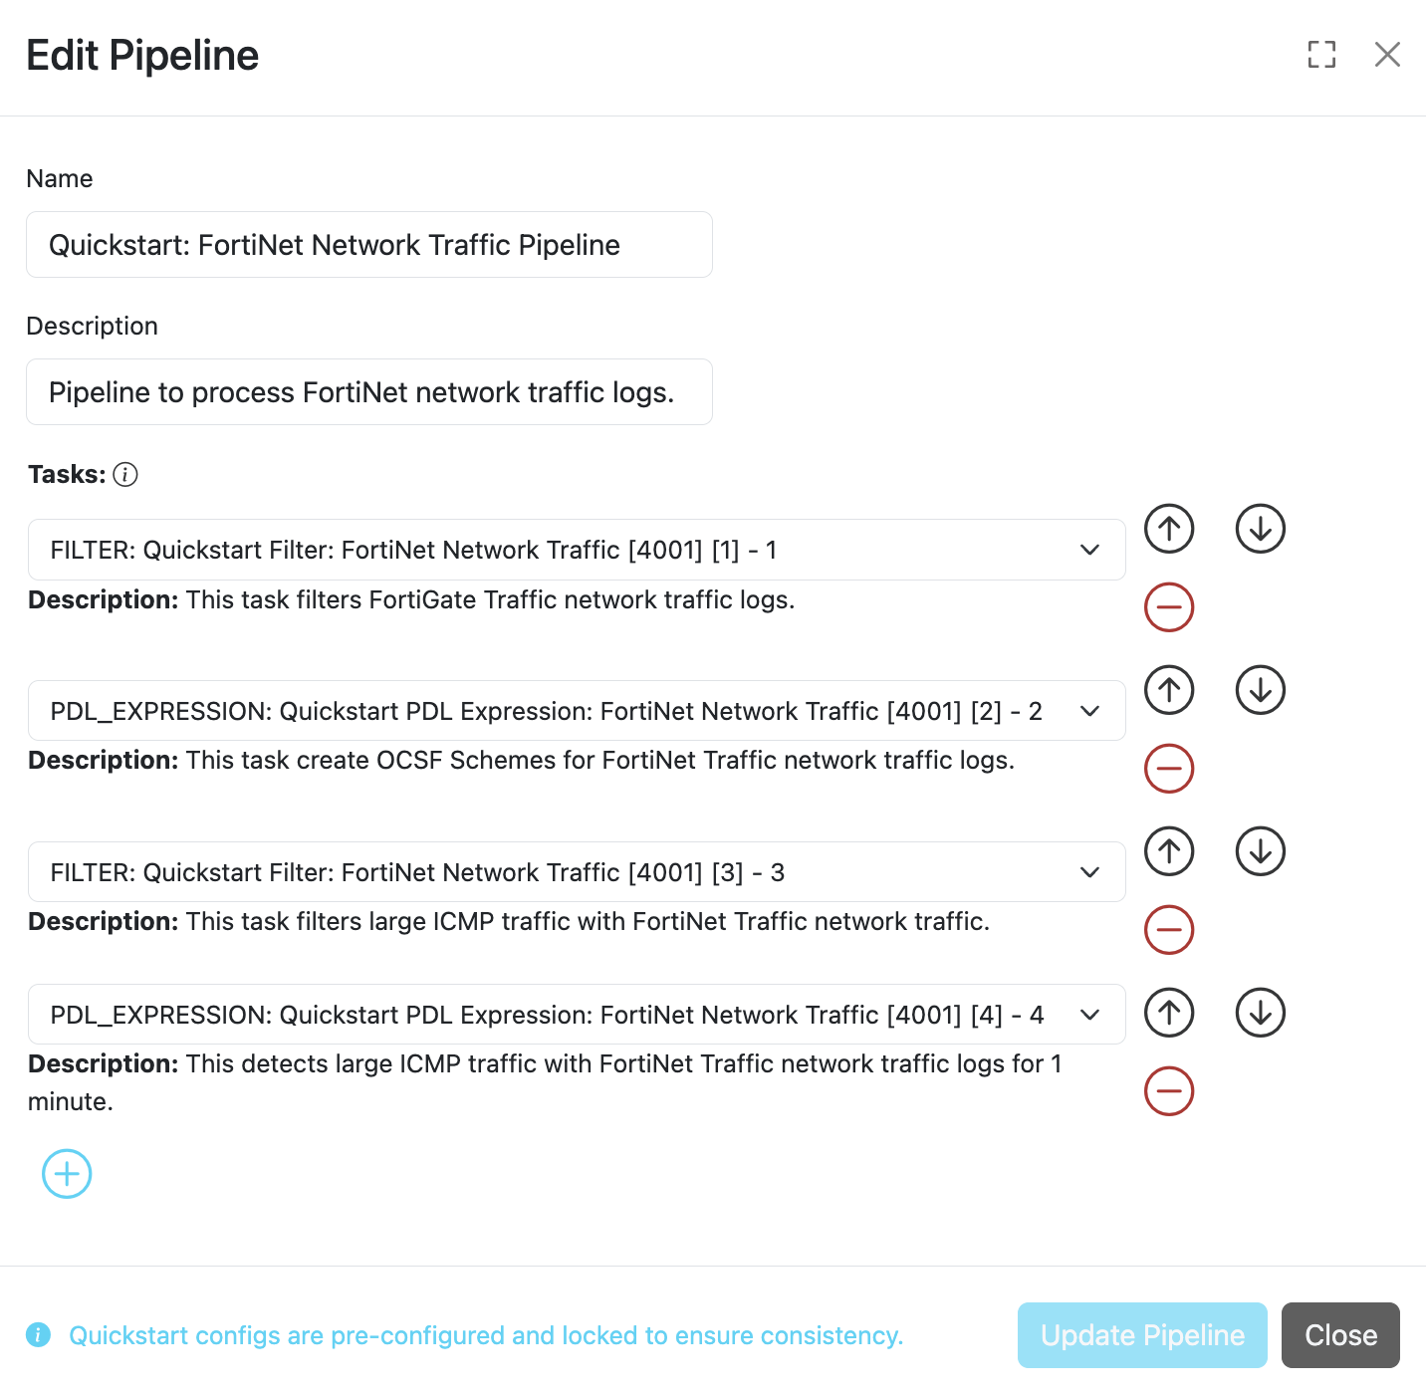Remove the PDL_EXPRESSION task 2

[1169, 769]
